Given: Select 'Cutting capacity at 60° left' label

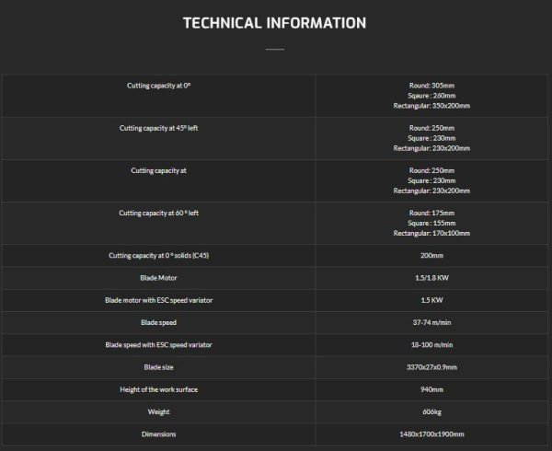Looking at the screenshot, I should [x=159, y=213].
